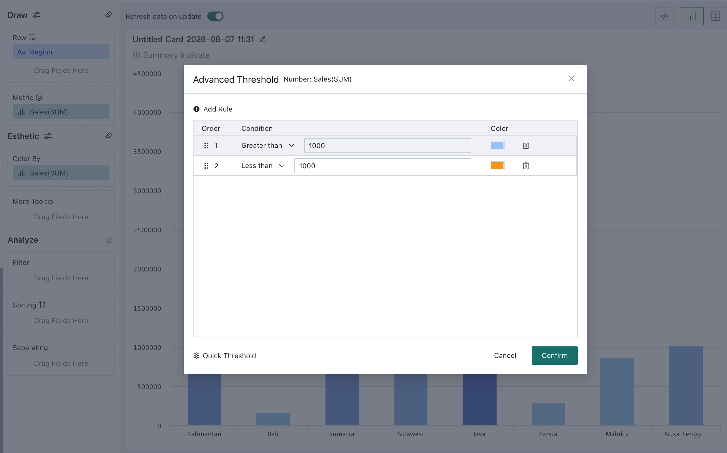Click the Maluku bar in chart
The width and height of the screenshot is (727, 453).
617,392
